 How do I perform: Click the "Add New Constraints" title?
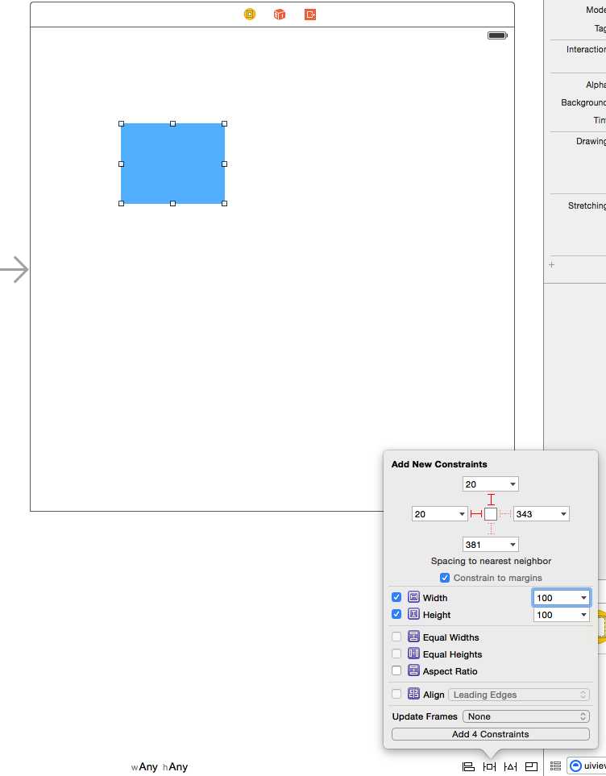click(x=439, y=464)
